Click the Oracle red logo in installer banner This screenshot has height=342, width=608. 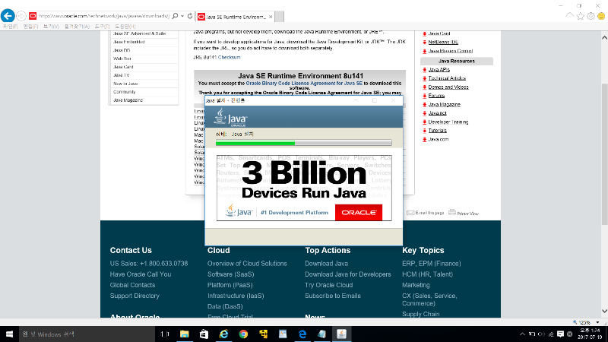359,213
